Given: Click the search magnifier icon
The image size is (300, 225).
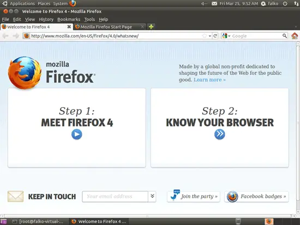Looking at the screenshot, I should tap(285, 36).
